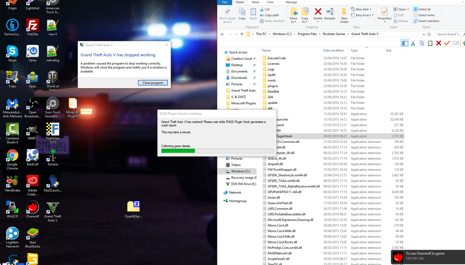Click the Search Grand Theft Auto V box

coord(449,34)
